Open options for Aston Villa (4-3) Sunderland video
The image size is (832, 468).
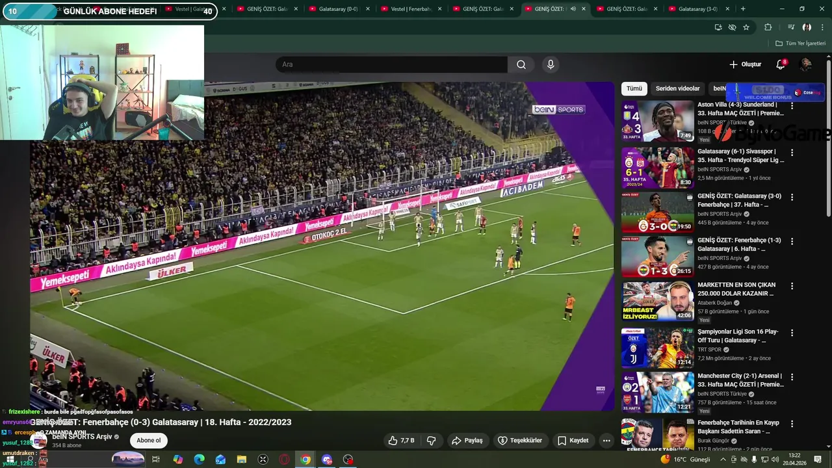click(792, 105)
